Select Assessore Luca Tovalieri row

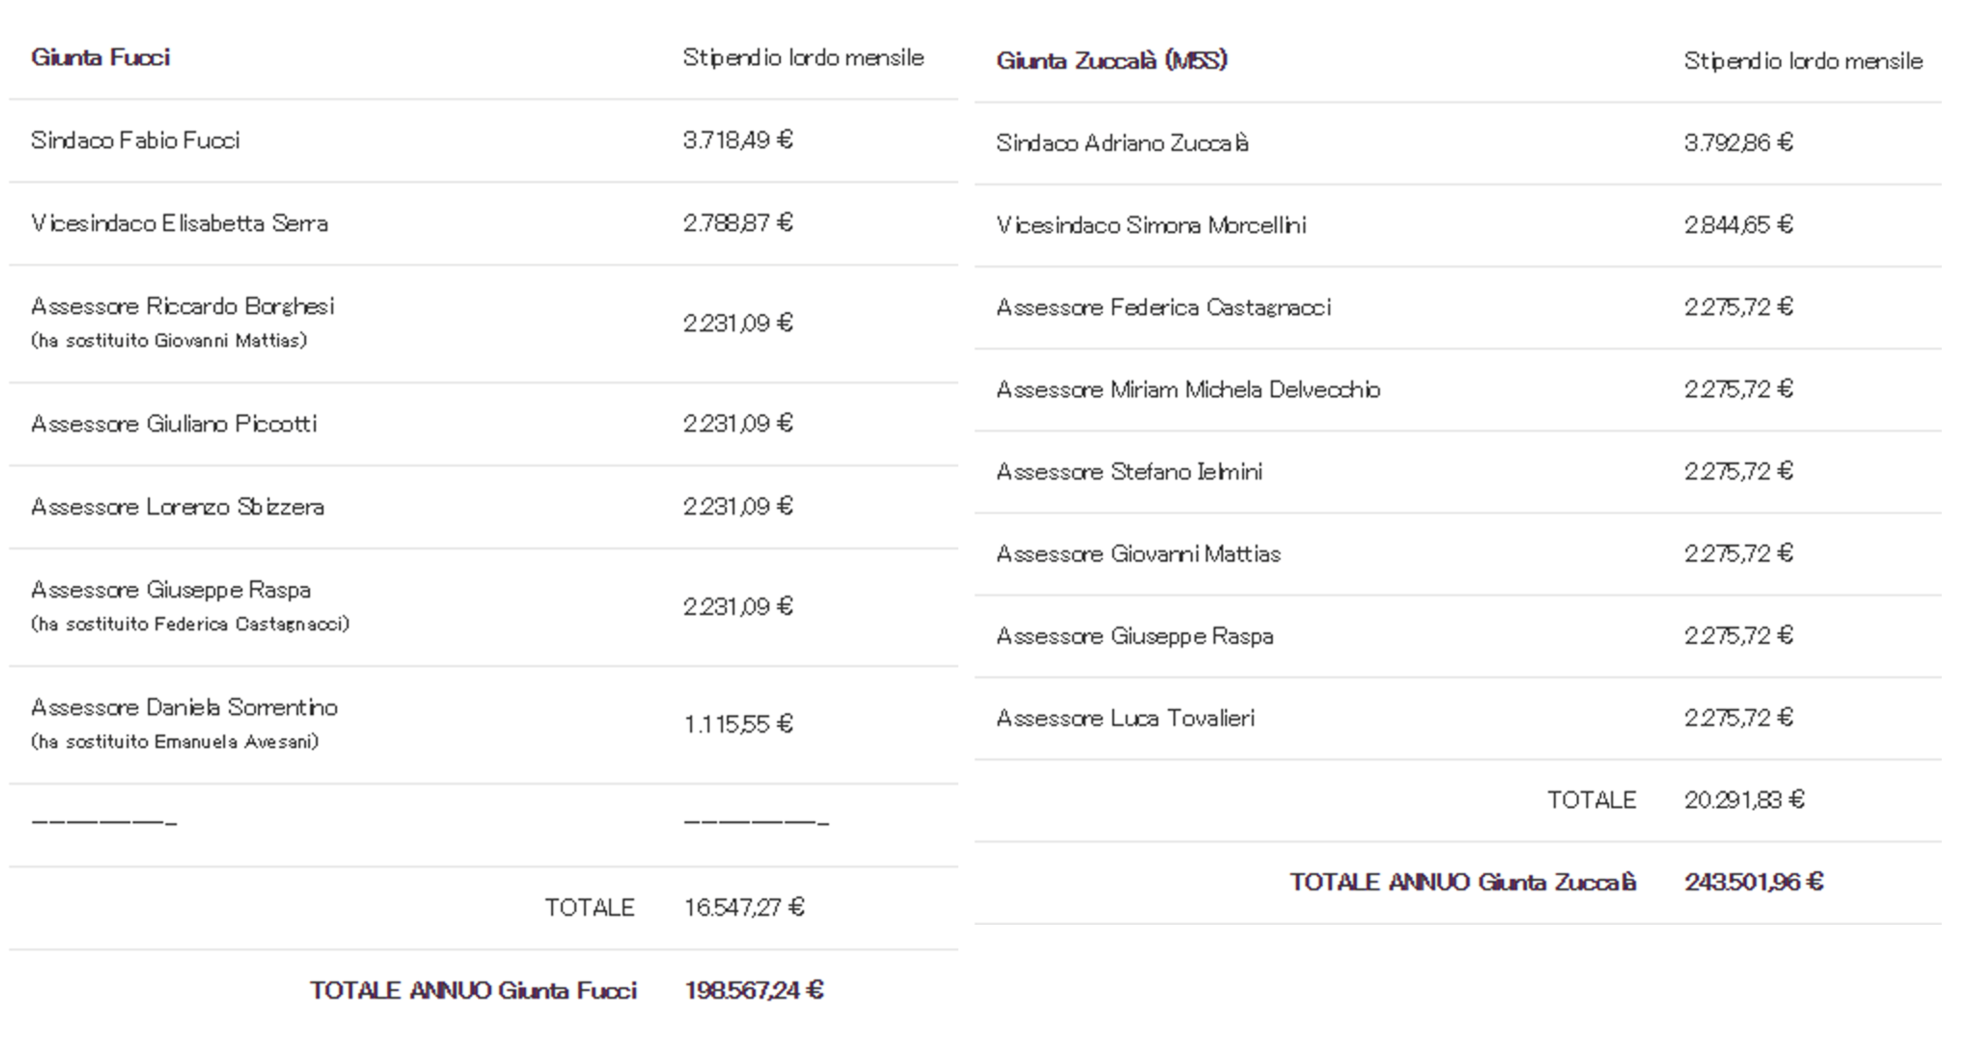coord(1458,719)
